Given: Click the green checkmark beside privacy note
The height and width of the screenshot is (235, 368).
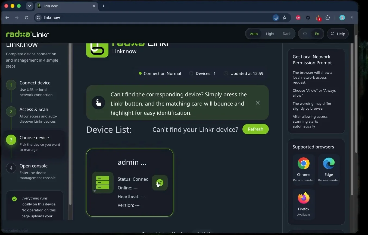Looking at the screenshot, I should pos(14,199).
